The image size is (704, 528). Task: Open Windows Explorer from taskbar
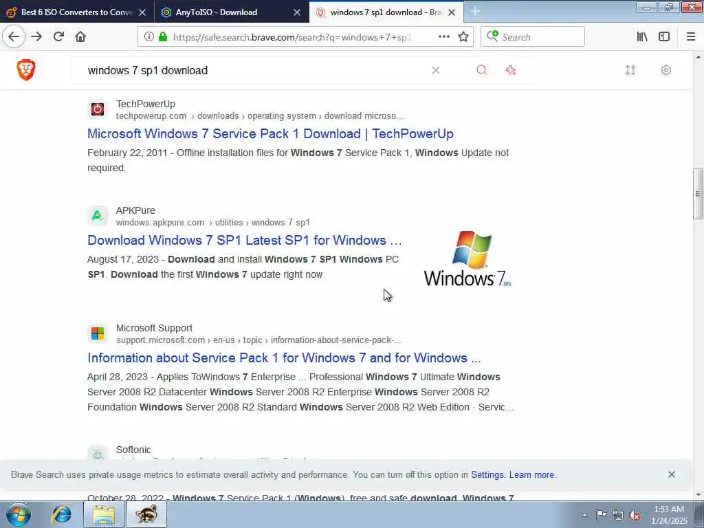(104, 514)
